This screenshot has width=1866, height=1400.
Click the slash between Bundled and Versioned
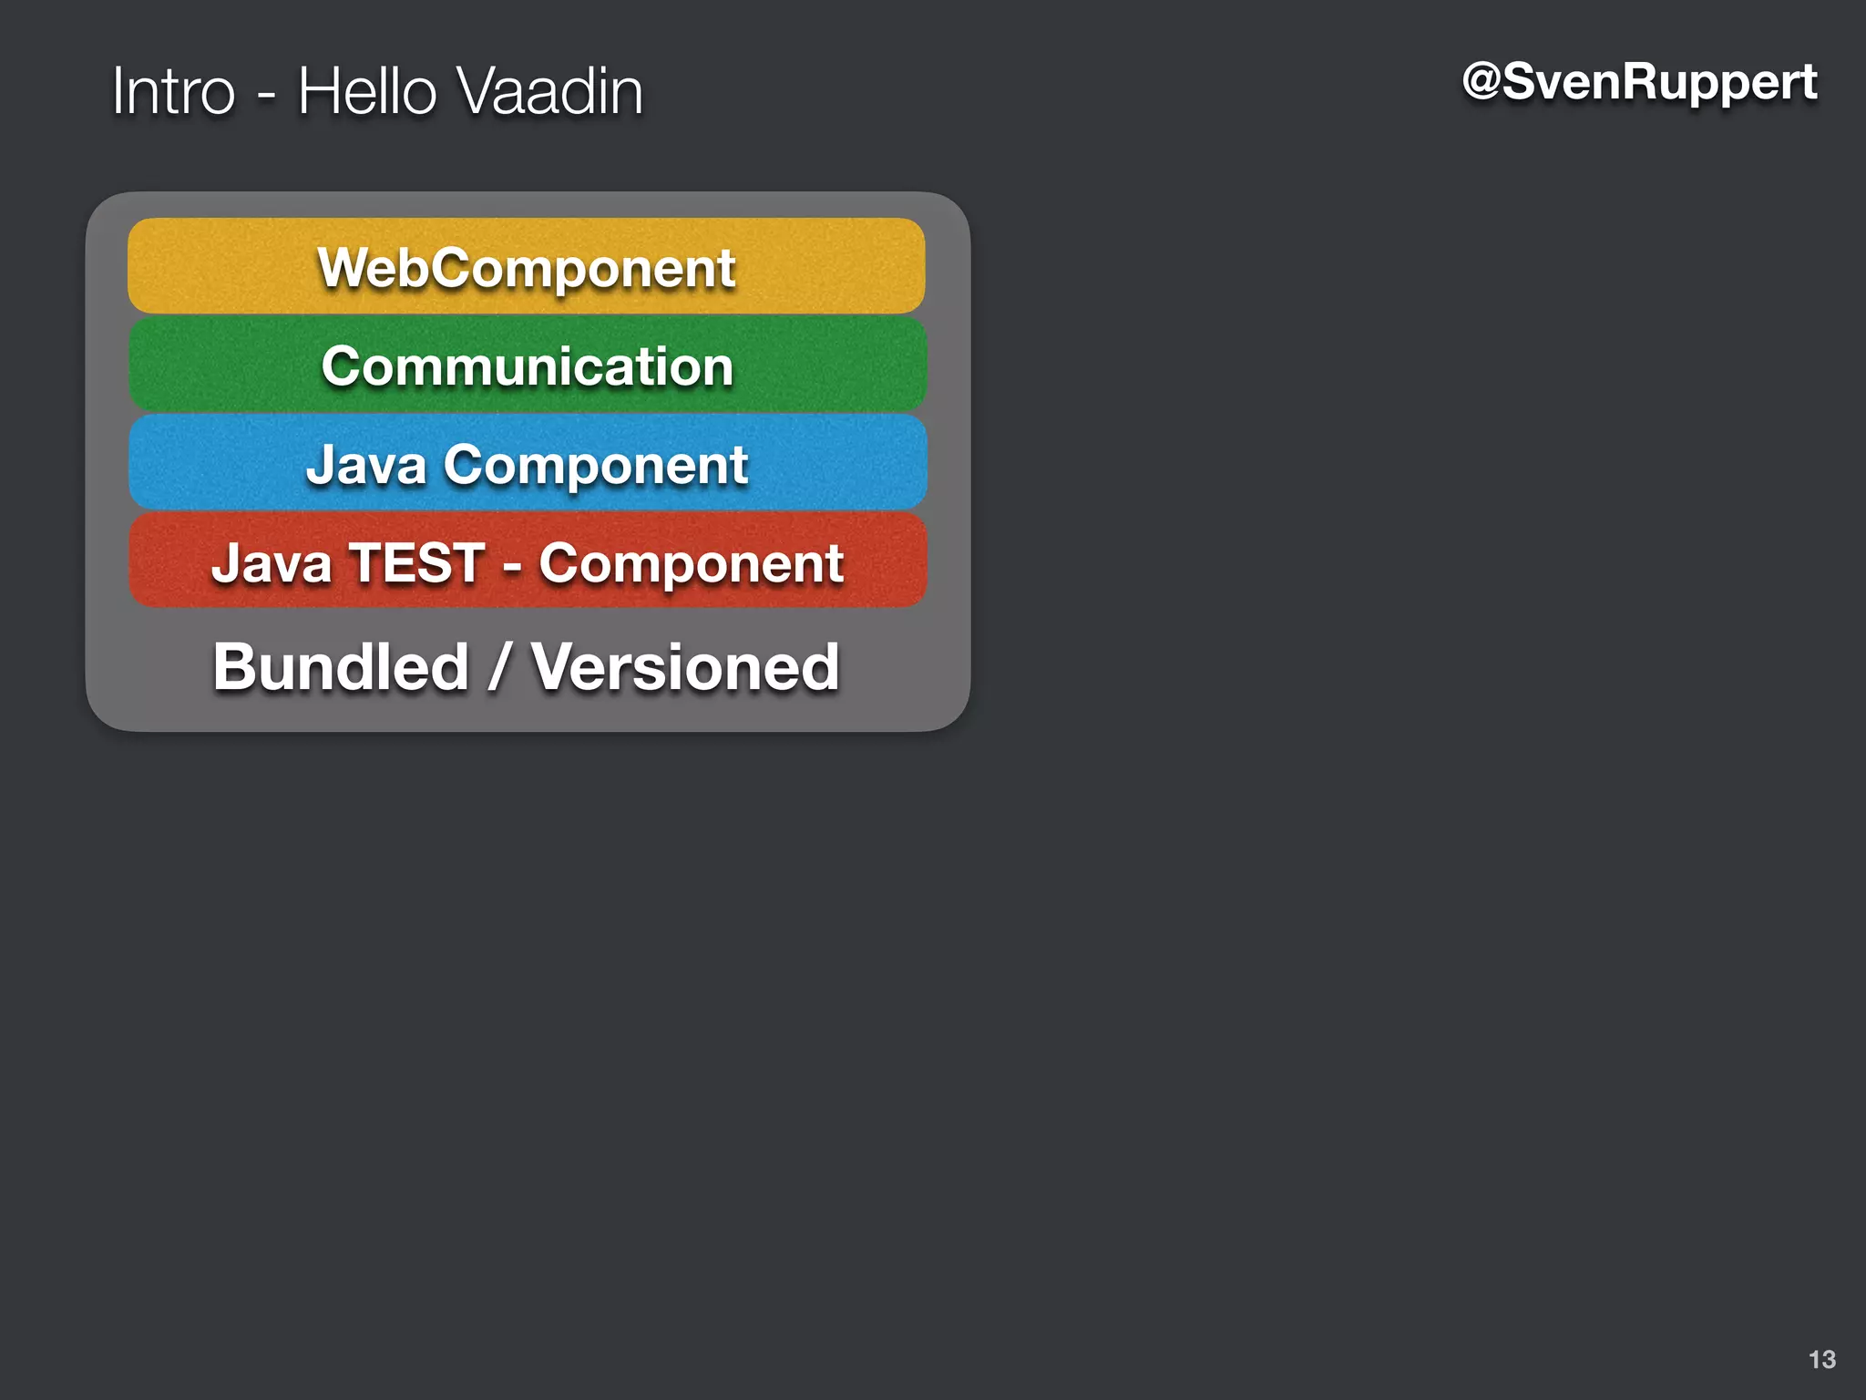click(498, 667)
